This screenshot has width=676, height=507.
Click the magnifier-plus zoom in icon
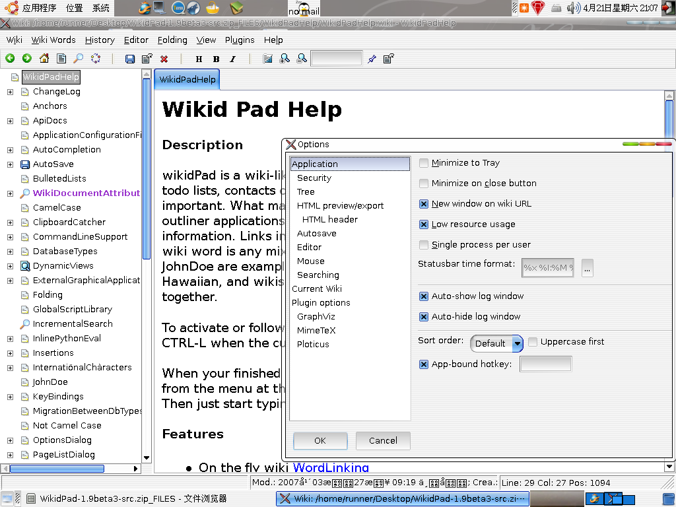pyautogui.click(x=285, y=59)
